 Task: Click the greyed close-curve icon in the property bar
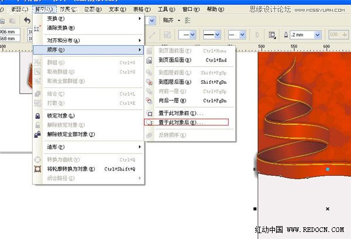click(257, 35)
